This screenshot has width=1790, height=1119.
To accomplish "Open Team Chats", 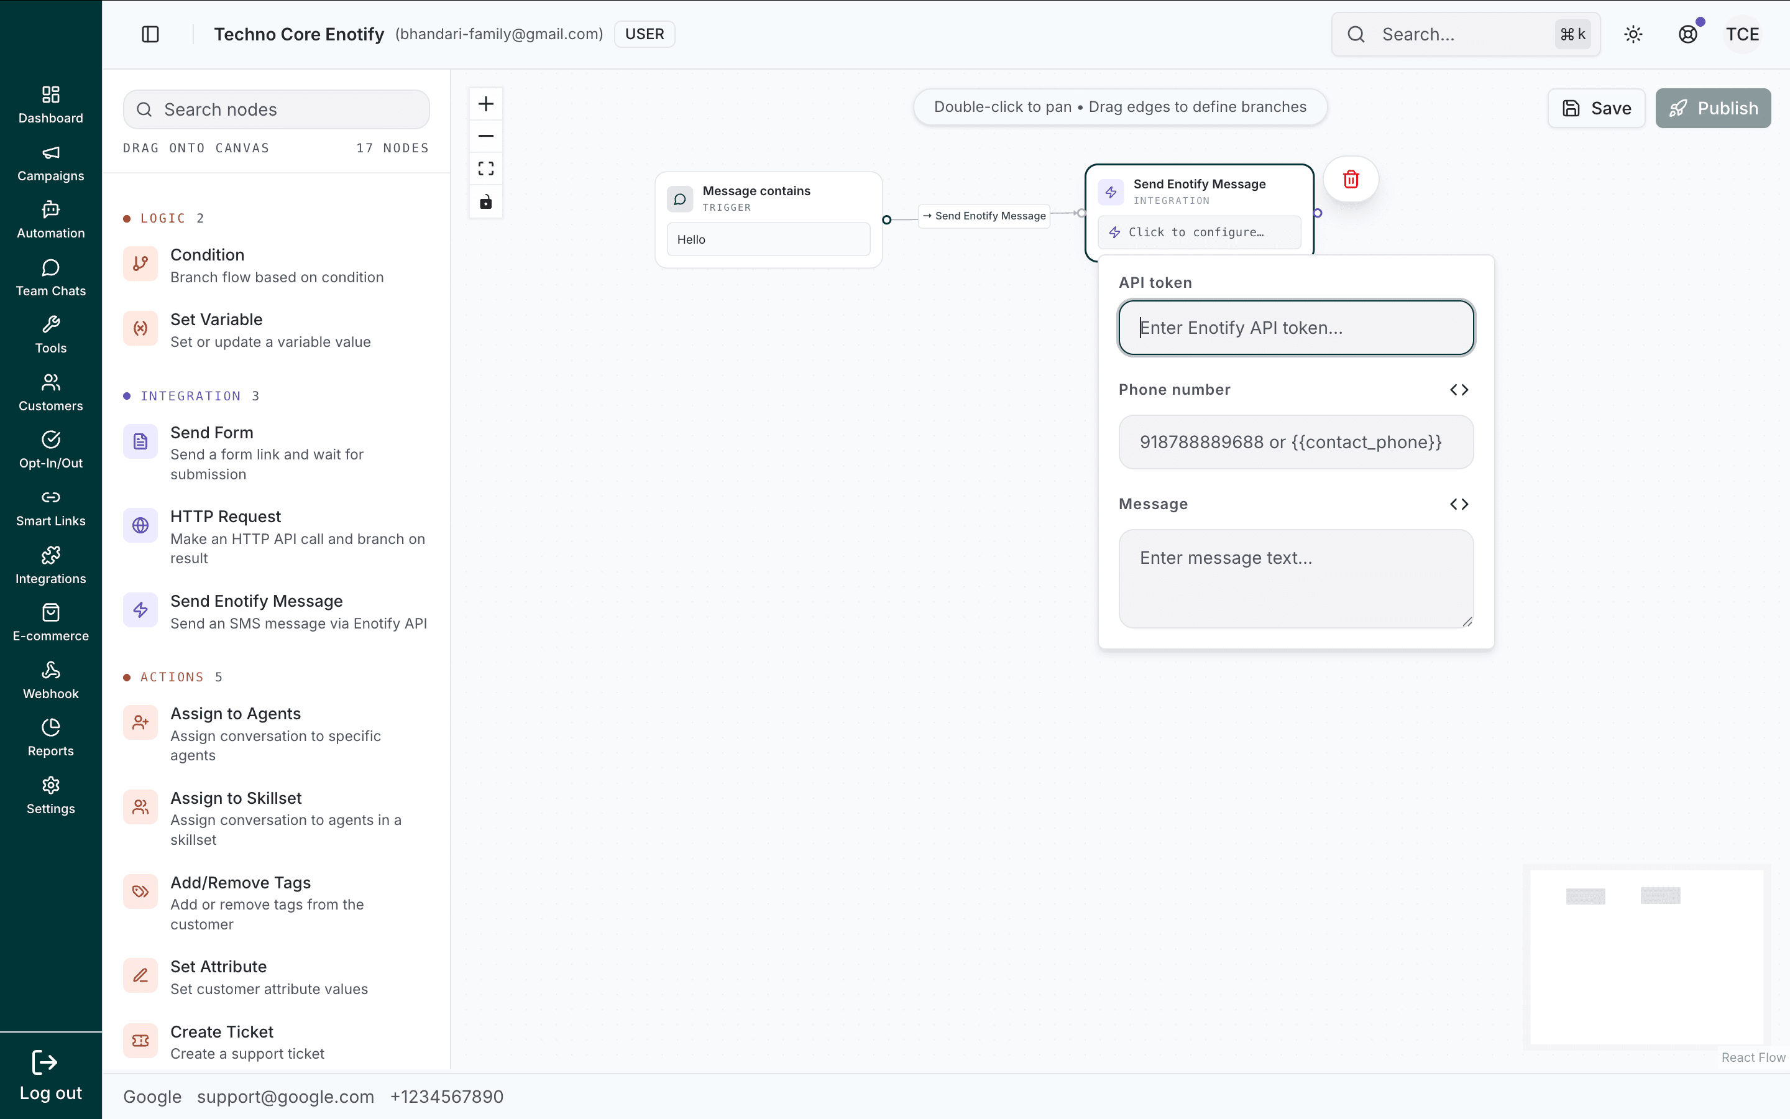I will click(x=50, y=277).
